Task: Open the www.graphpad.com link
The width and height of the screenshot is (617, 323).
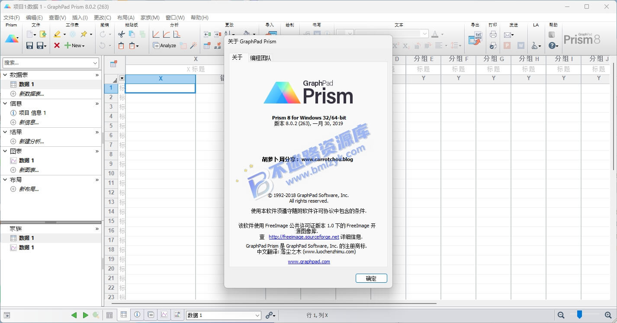Action: (x=309, y=262)
